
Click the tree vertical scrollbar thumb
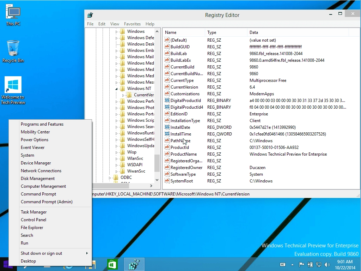point(157,163)
